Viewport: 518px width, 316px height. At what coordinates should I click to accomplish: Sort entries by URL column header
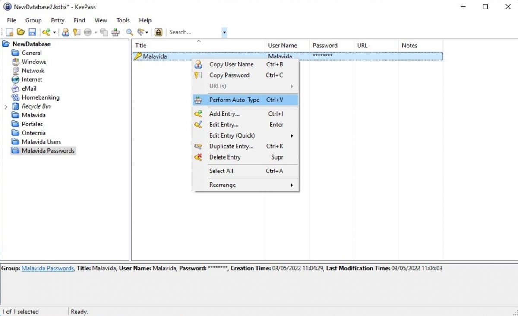click(x=376, y=45)
